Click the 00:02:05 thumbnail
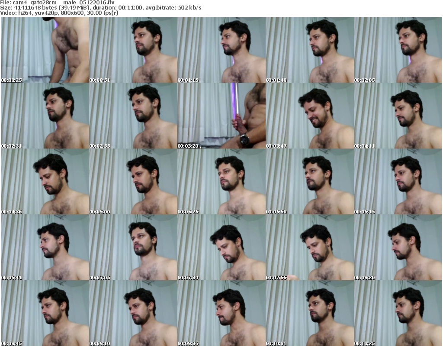The image size is (443, 346). click(398, 50)
